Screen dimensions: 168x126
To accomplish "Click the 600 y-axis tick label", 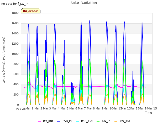I will [16, 74].
